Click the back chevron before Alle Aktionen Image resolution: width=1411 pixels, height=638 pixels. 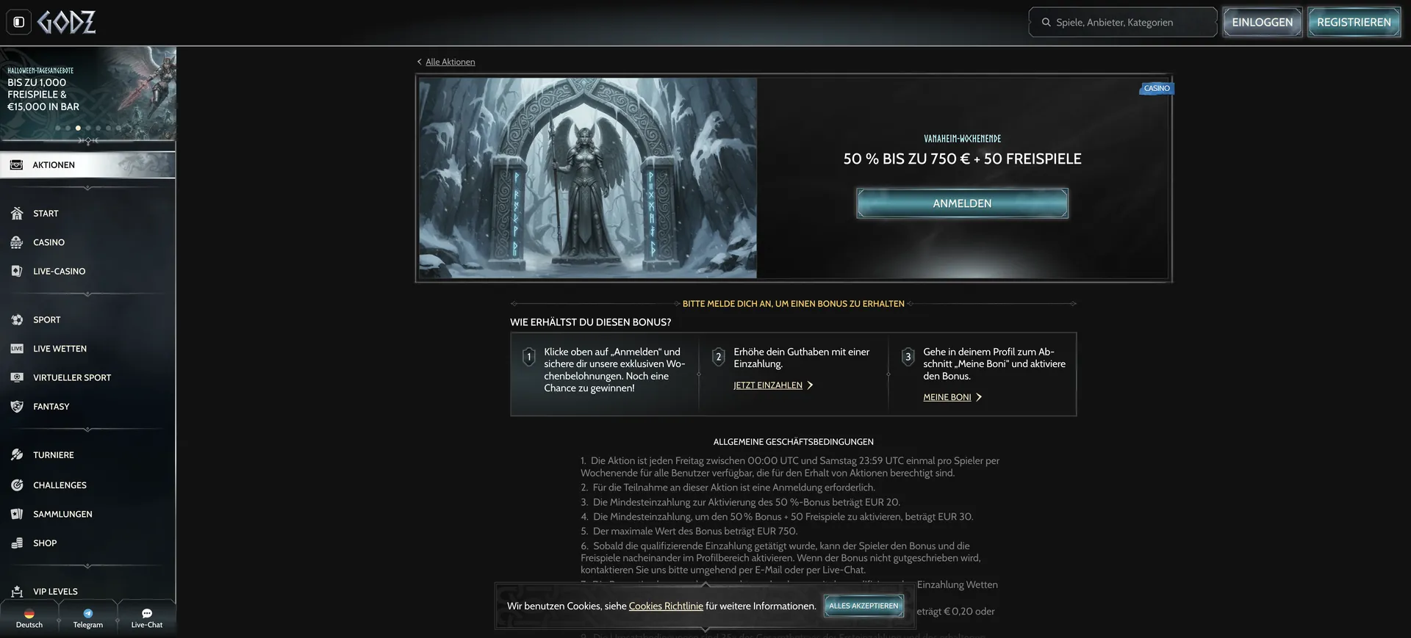coord(420,62)
